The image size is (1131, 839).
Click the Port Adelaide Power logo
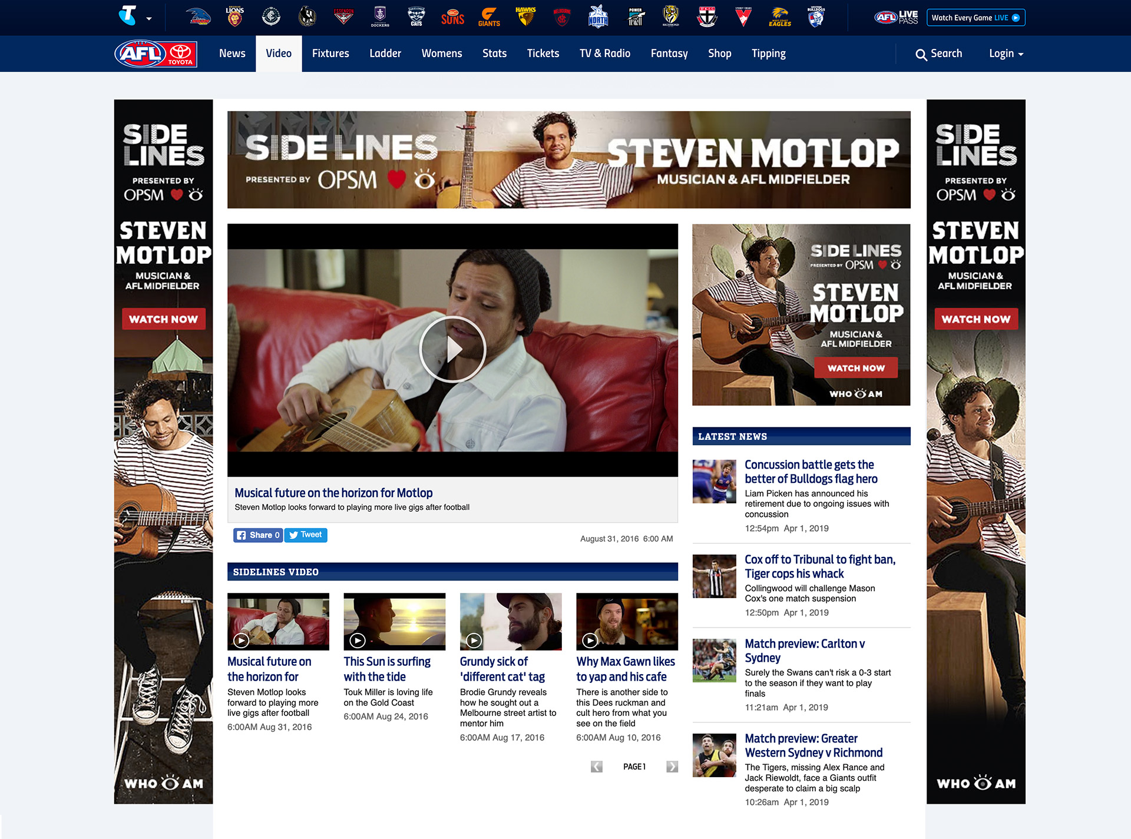click(x=635, y=16)
